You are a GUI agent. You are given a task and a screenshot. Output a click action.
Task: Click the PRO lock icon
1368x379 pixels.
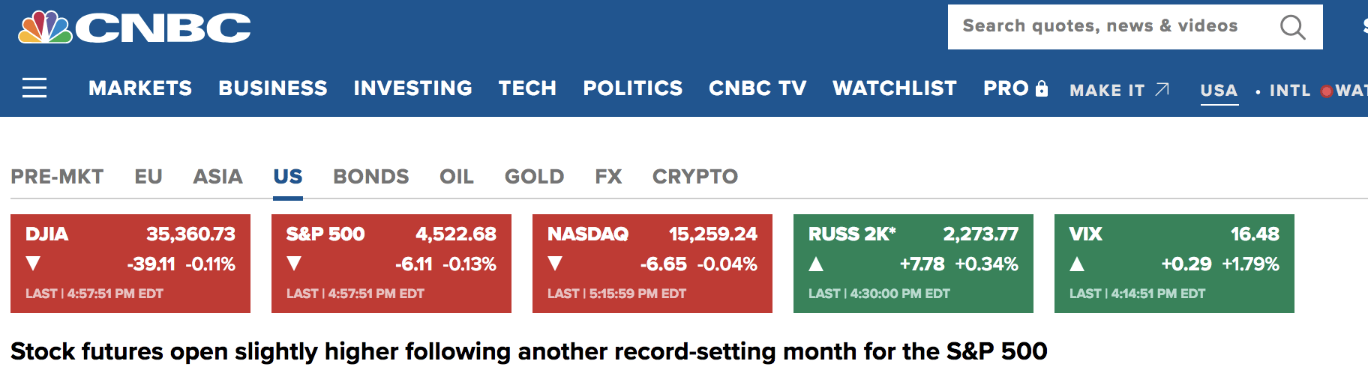coord(1041,89)
